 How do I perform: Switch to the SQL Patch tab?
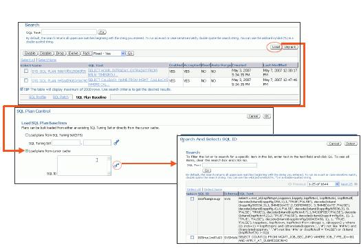pyautogui.click(x=61, y=97)
